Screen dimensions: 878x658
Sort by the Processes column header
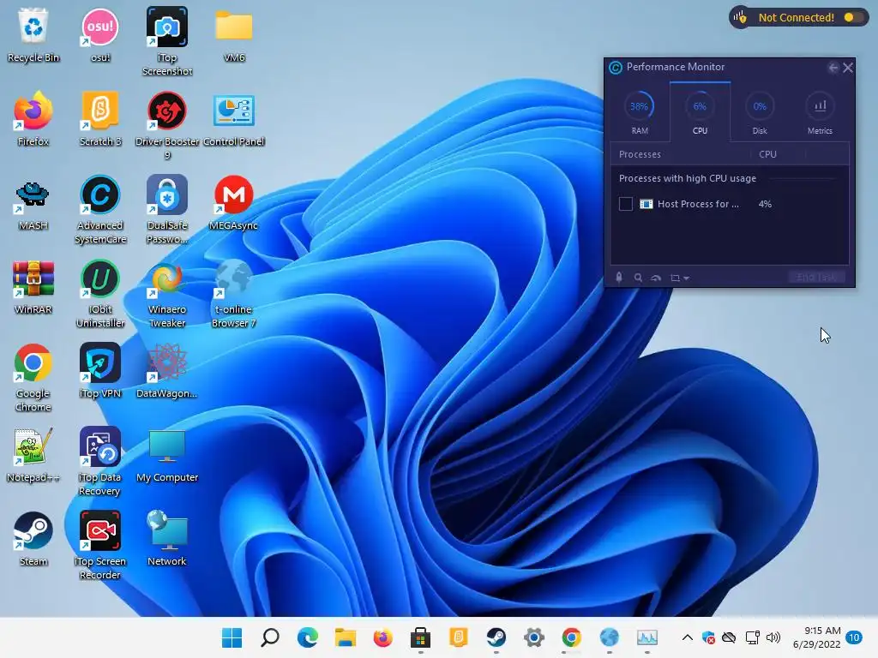click(x=640, y=154)
